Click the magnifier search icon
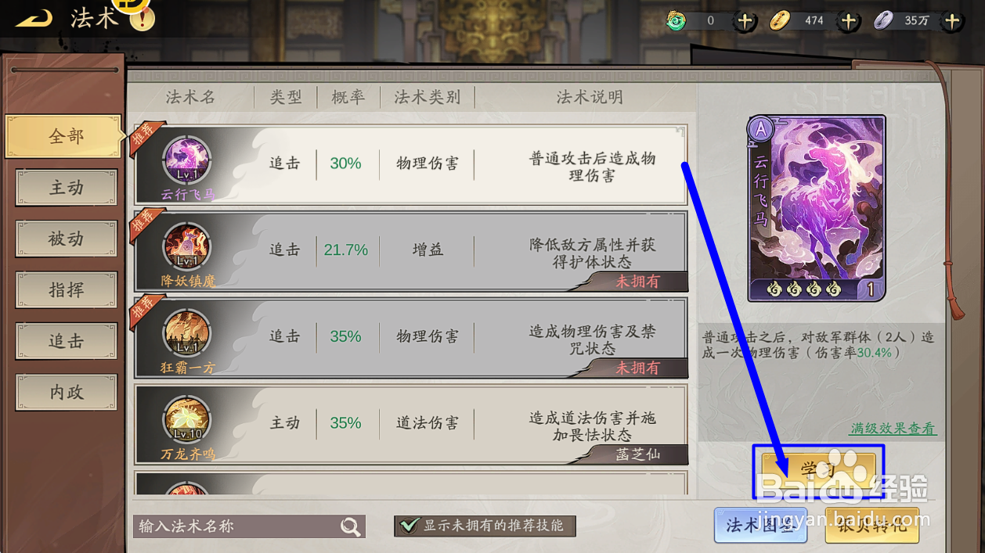Image resolution: width=985 pixels, height=553 pixels. (352, 526)
